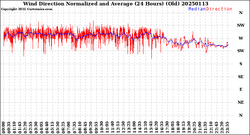Click the 07:00 time axis label
250x135 pixels.
(x=69, y=127)
